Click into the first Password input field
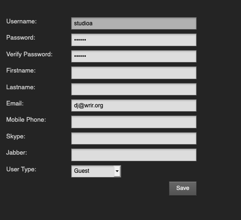 (134, 40)
